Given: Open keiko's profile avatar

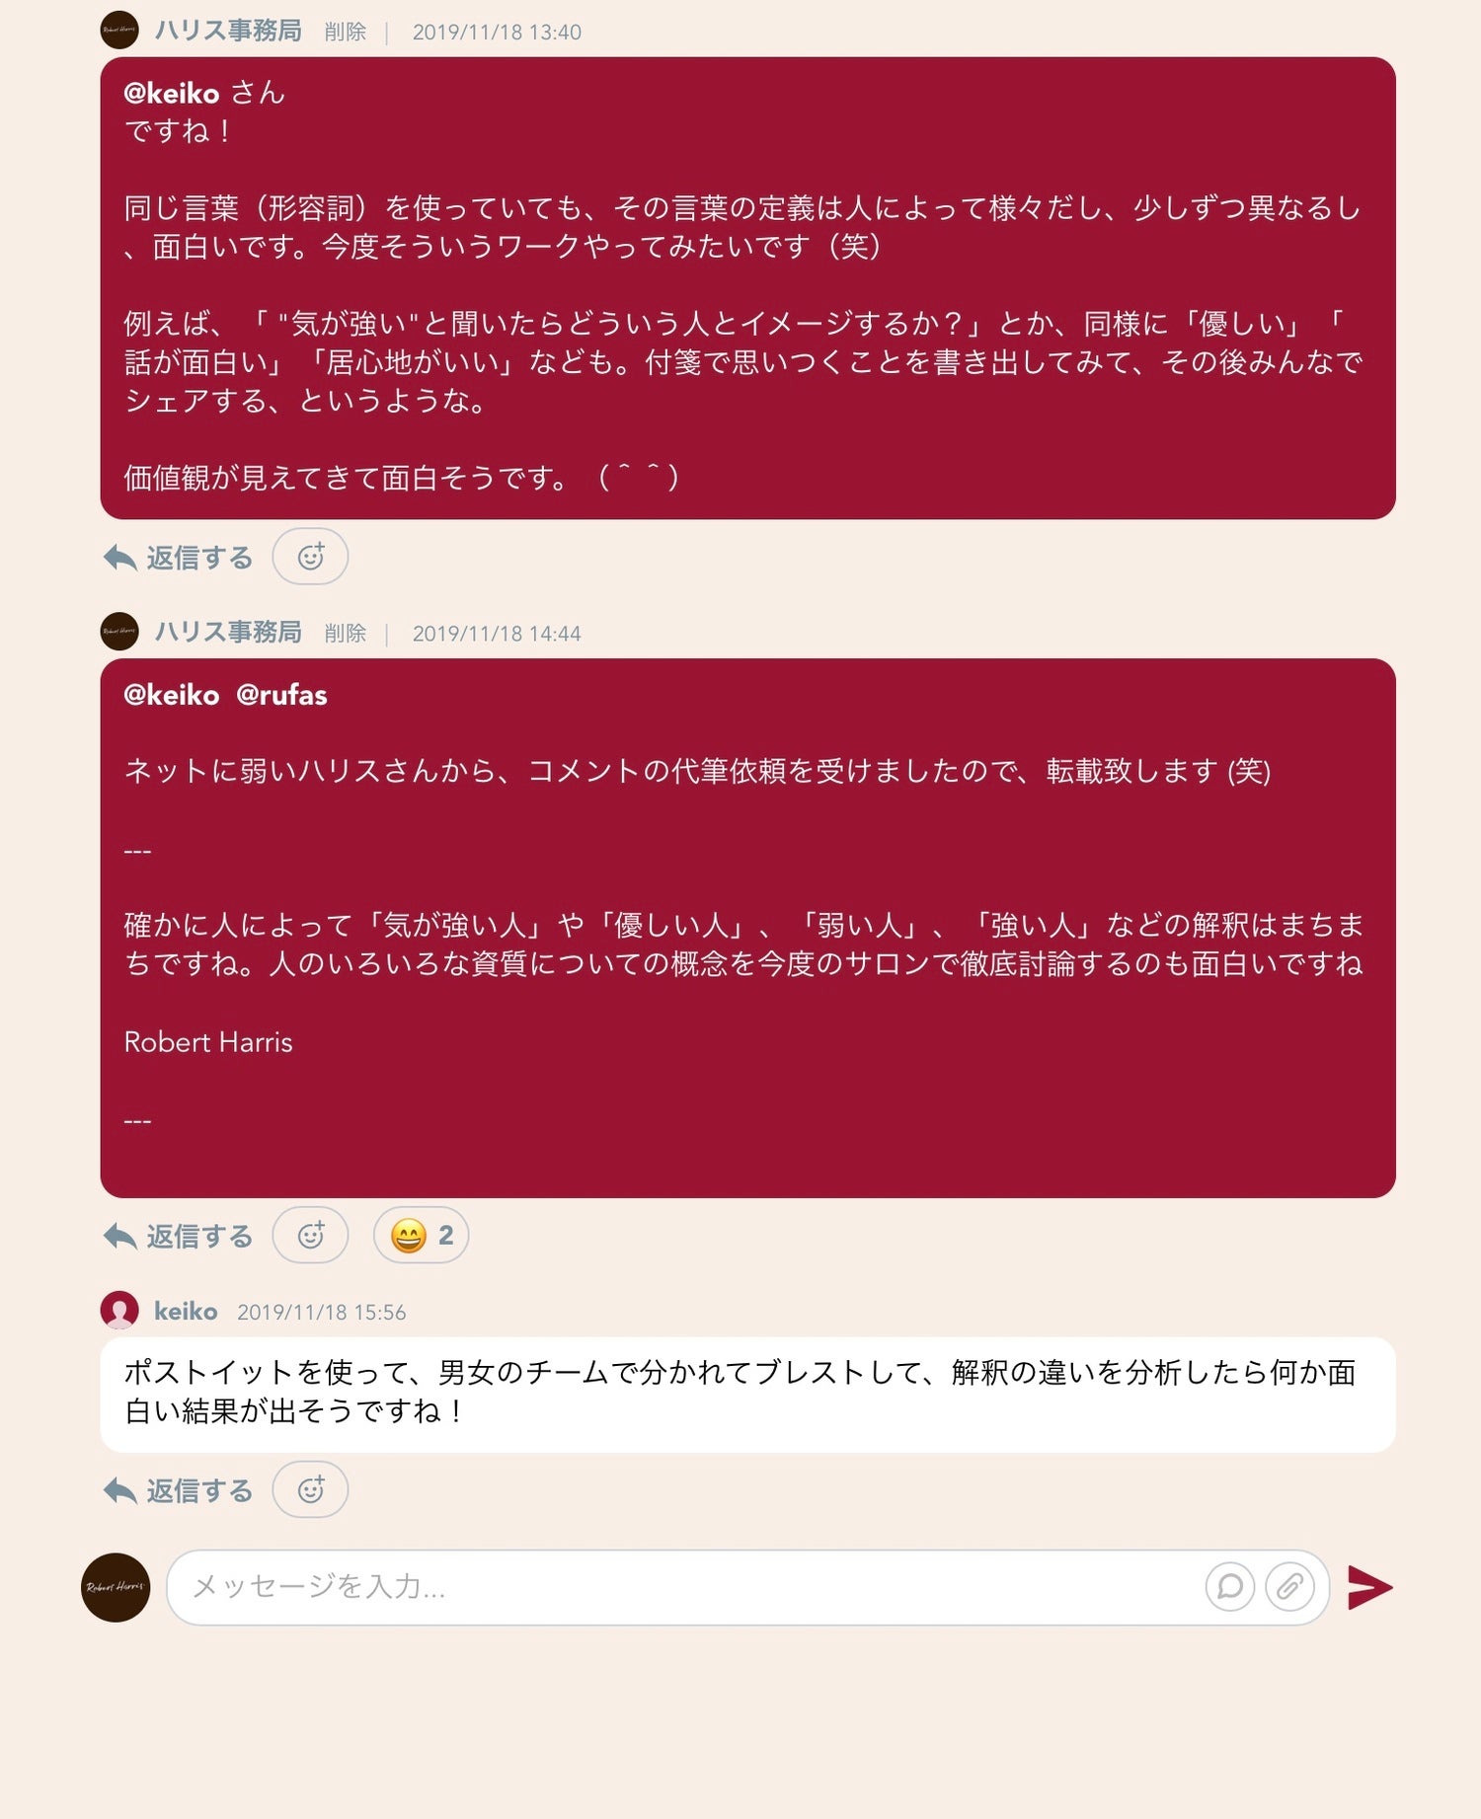Looking at the screenshot, I should [x=119, y=1311].
